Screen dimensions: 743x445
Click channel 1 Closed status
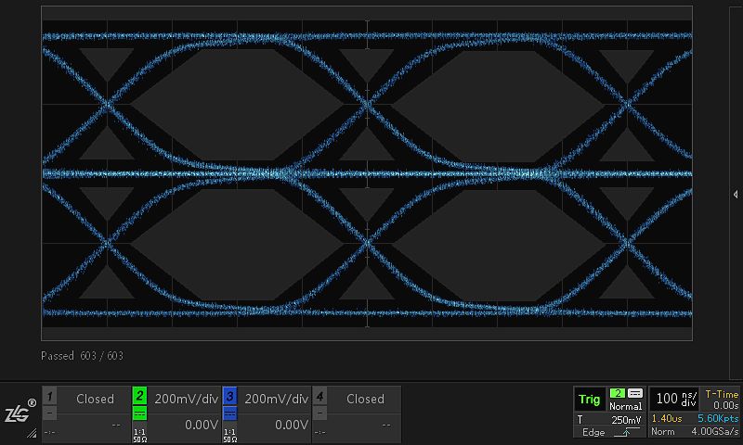point(95,400)
